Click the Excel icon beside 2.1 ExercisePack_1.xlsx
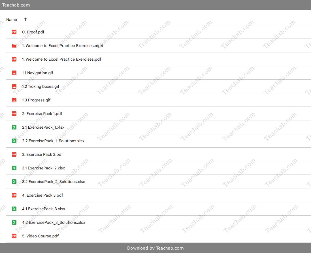Screen dimensions: 311x253 [14, 127]
